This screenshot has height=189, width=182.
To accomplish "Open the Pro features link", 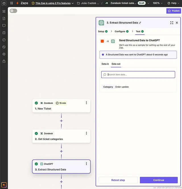I will [x=53, y=3].
